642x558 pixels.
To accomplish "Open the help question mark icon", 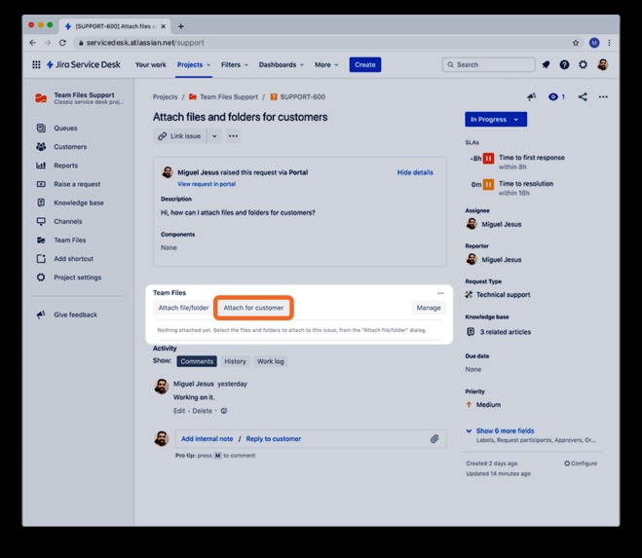I will tap(564, 64).
